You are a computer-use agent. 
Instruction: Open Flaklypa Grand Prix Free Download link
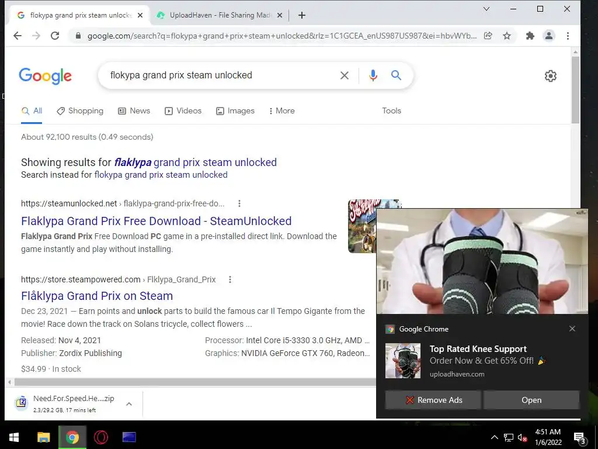[x=156, y=221]
